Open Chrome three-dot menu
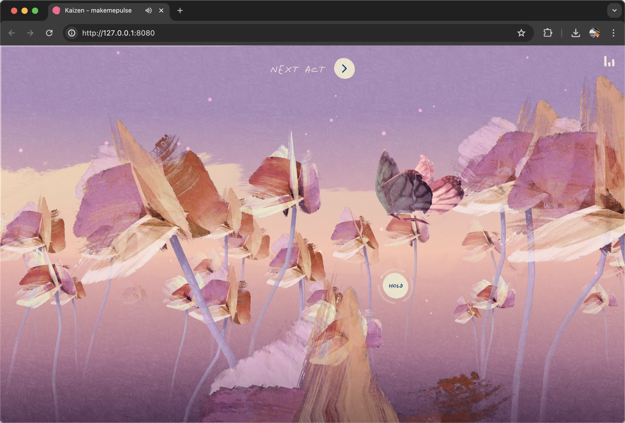 pyautogui.click(x=613, y=33)
